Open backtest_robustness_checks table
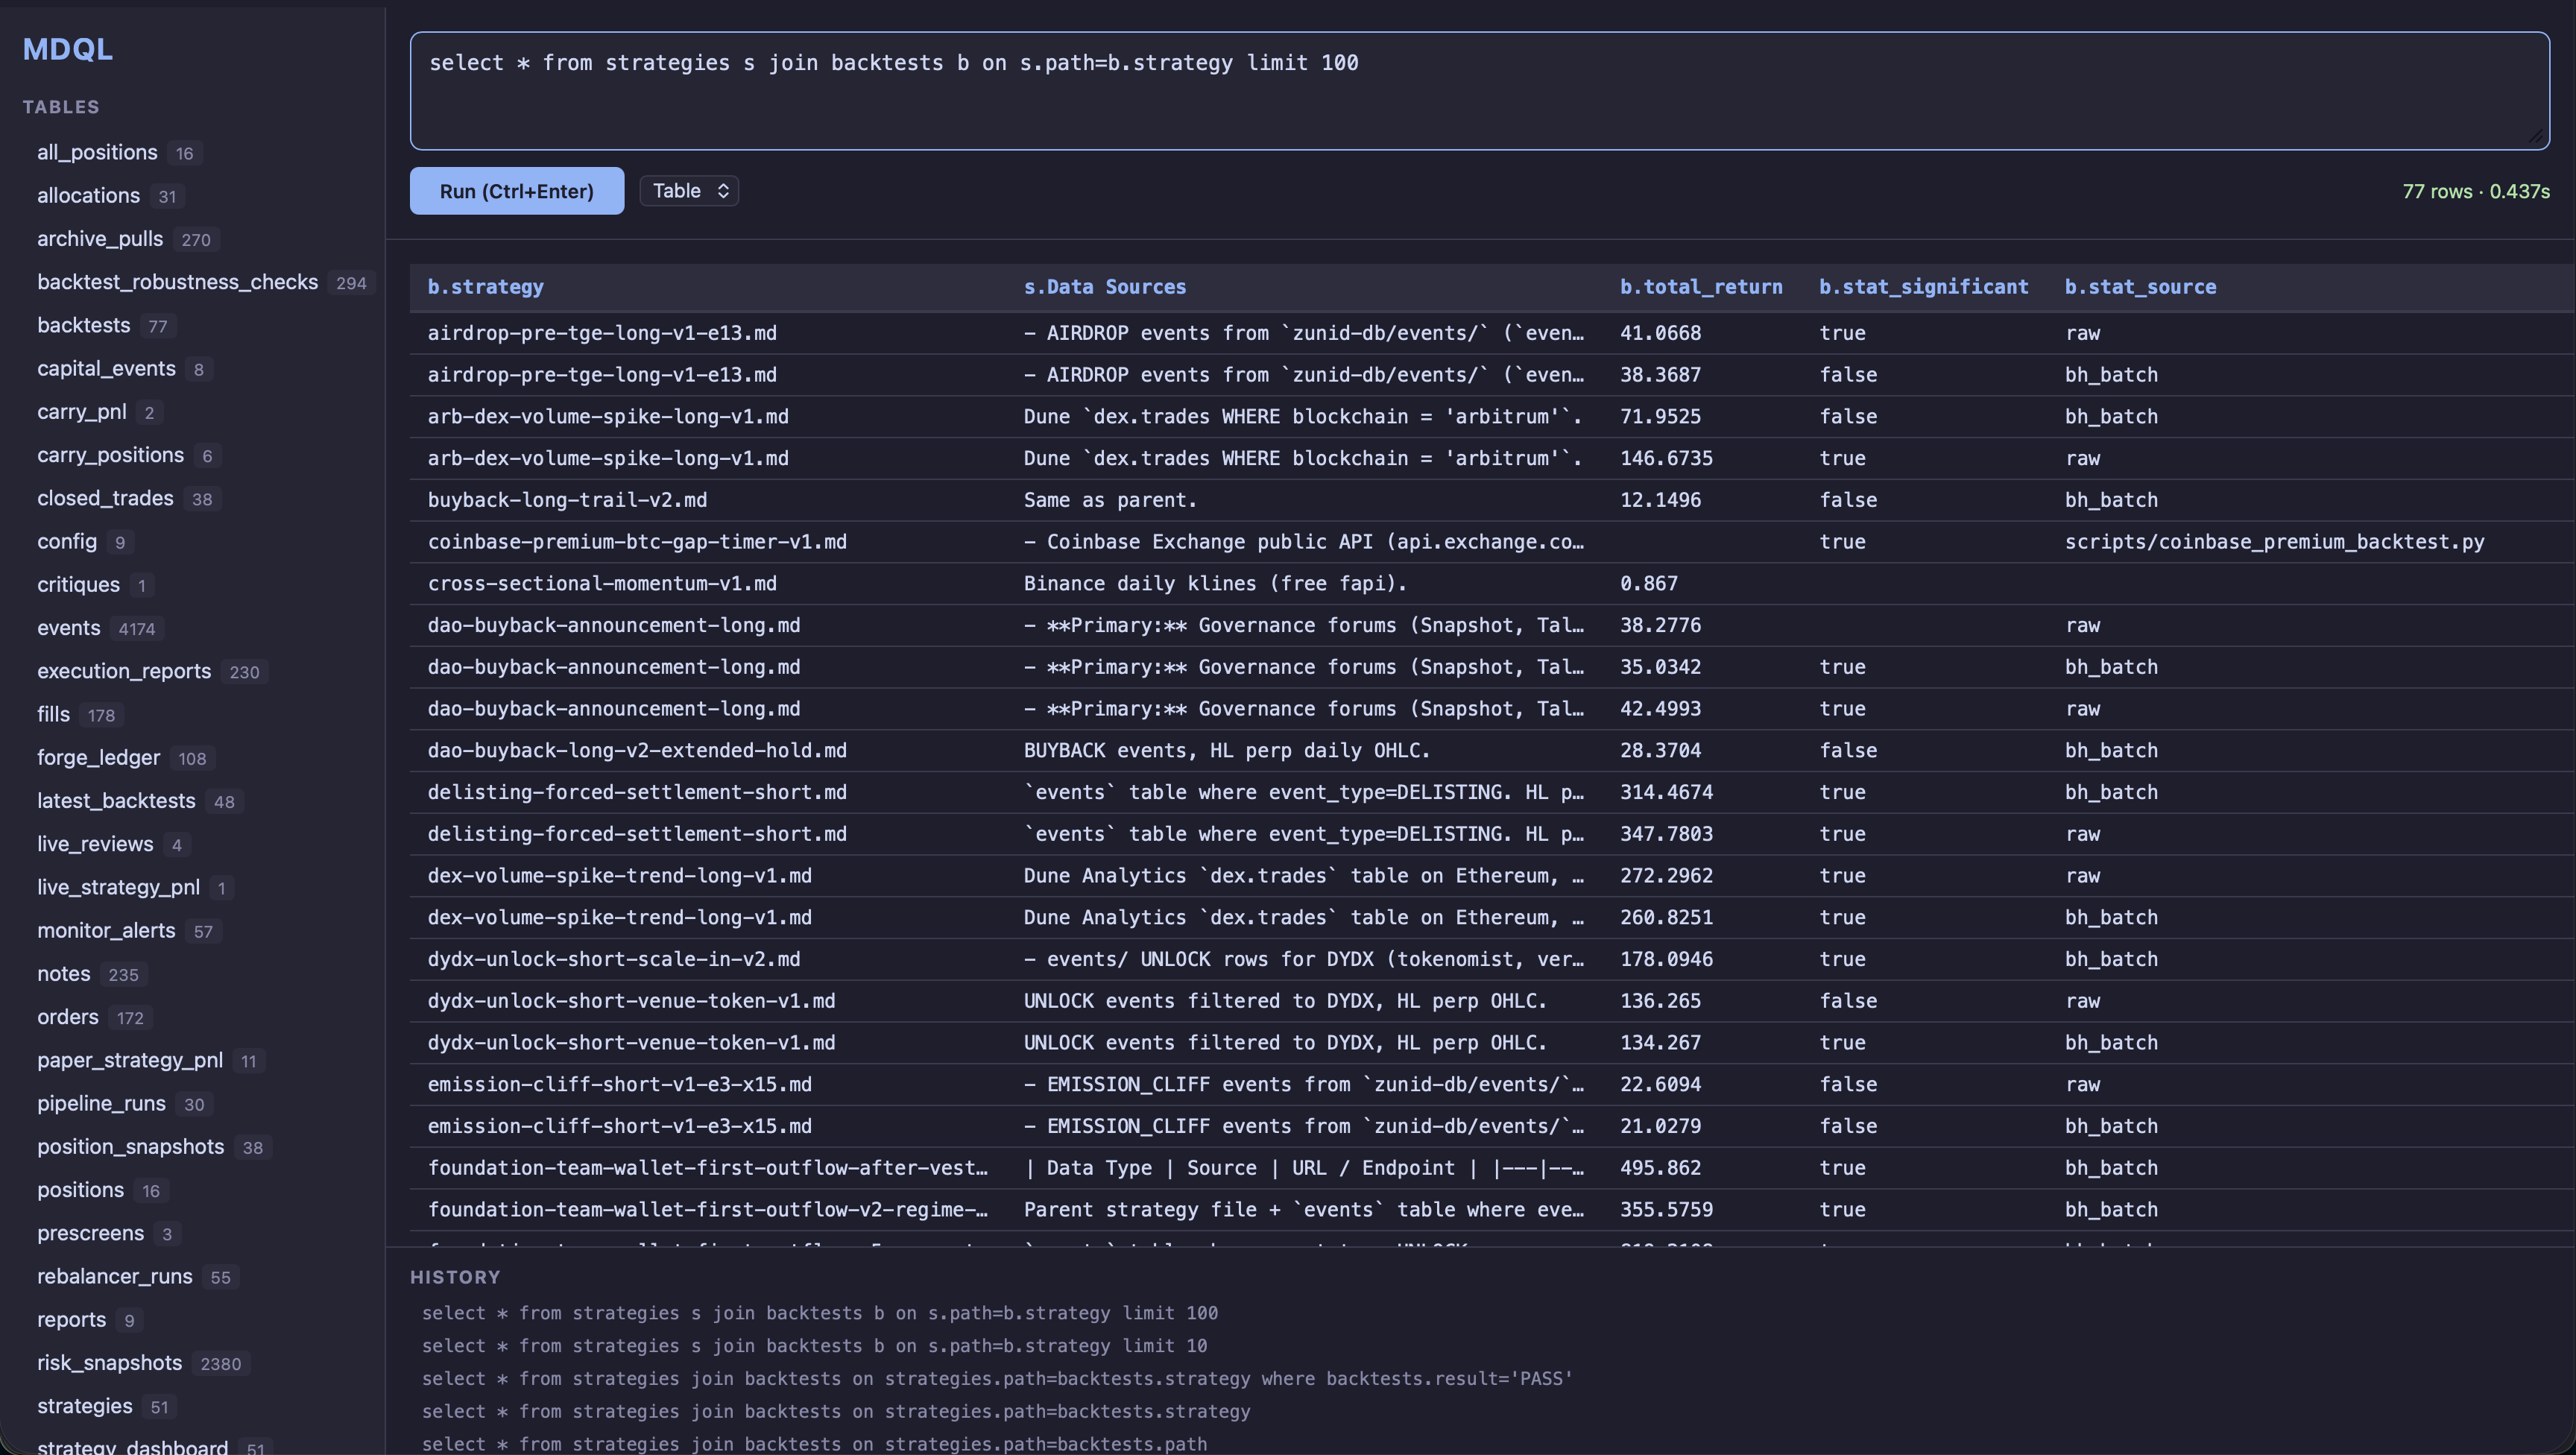 click(x=177, y=282)
